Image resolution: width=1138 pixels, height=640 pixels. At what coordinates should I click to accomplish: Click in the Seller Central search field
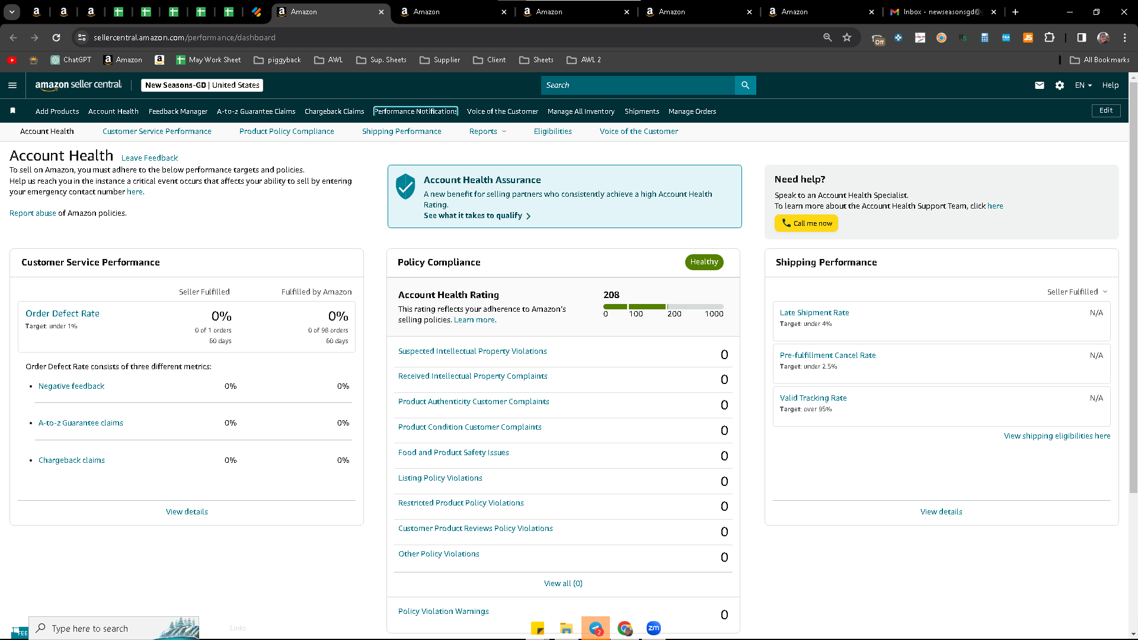pyautogui.click(x=638, y=85)
